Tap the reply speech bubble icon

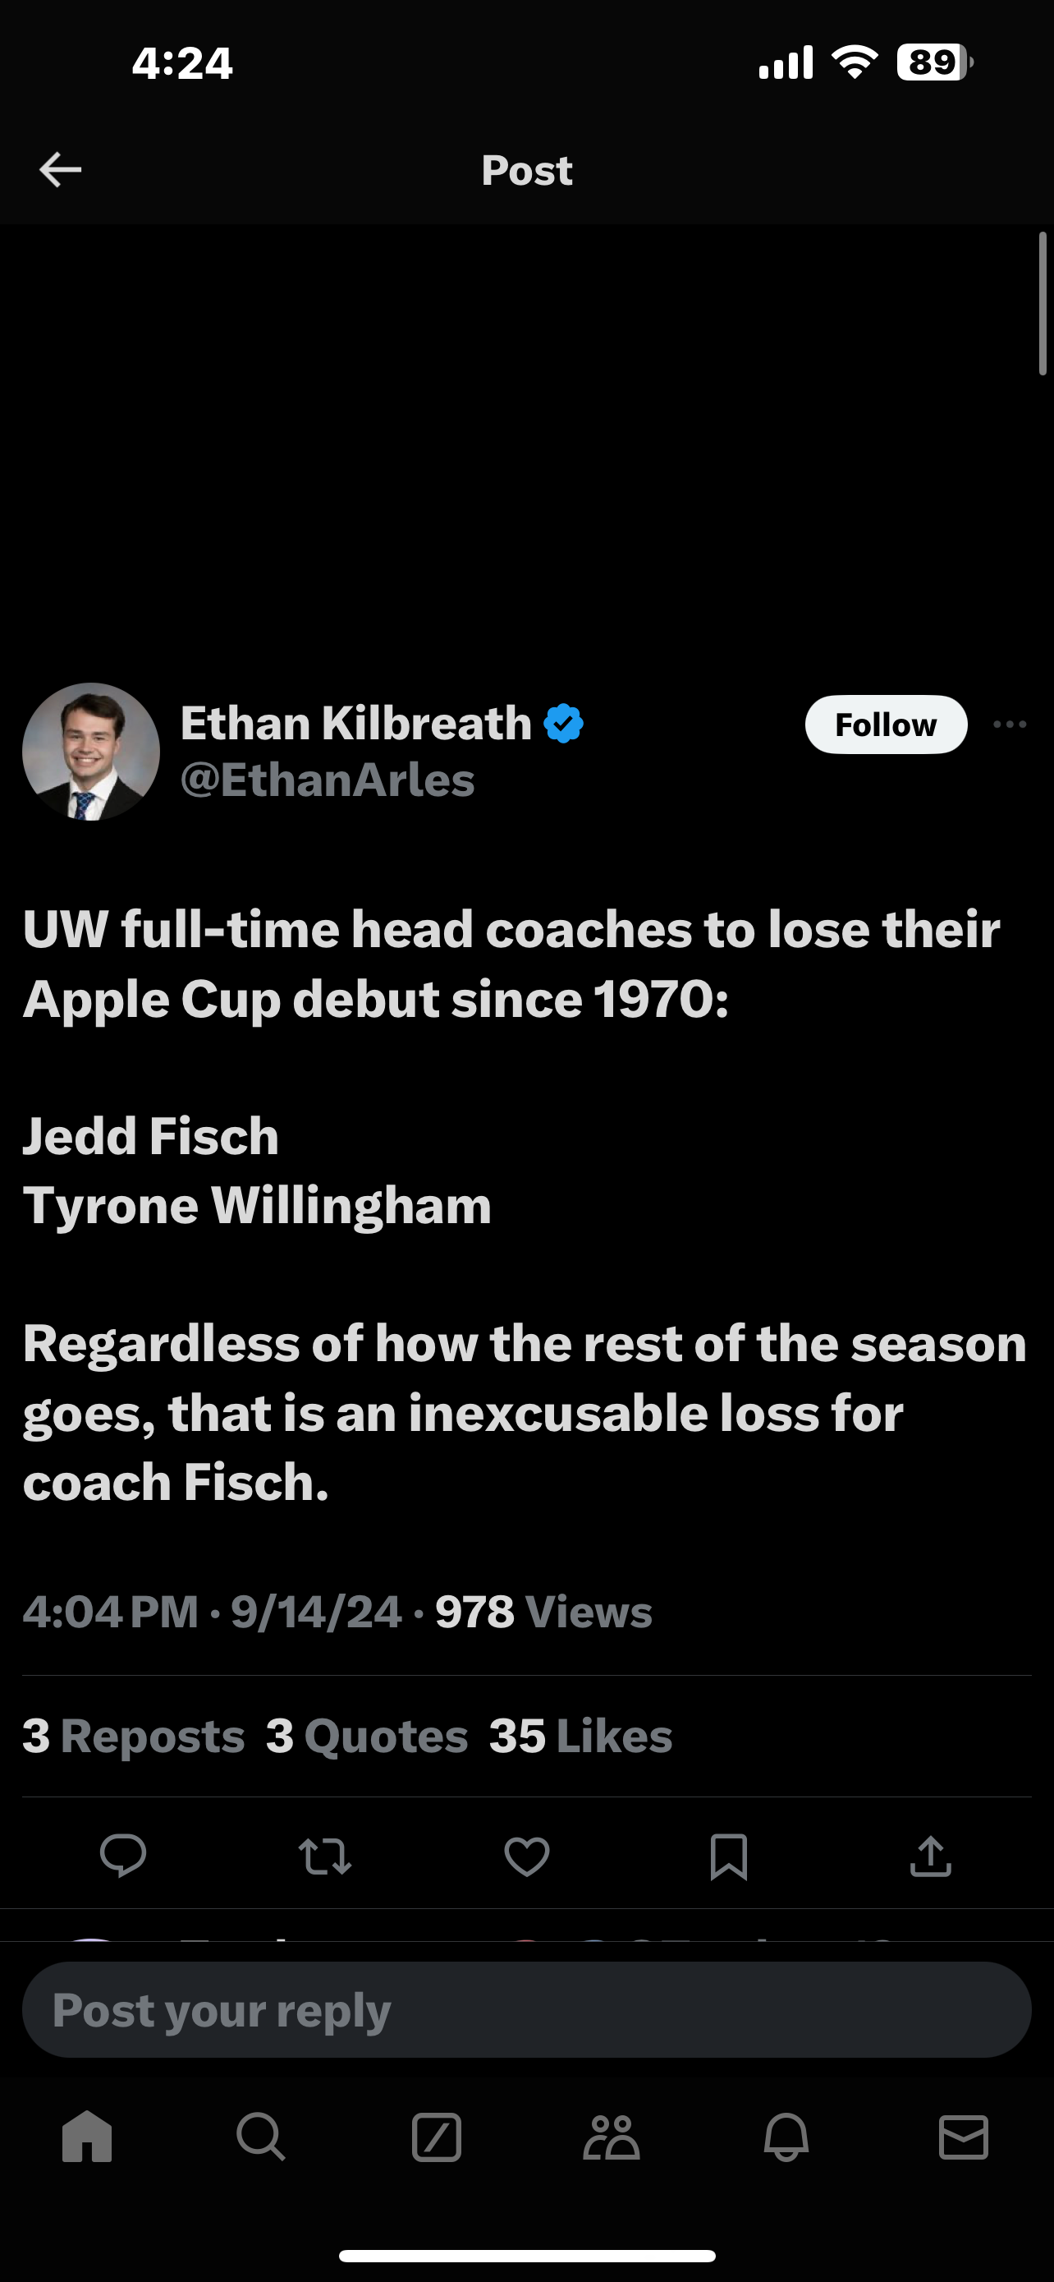pyautogui.click(x=123, y=1856)
